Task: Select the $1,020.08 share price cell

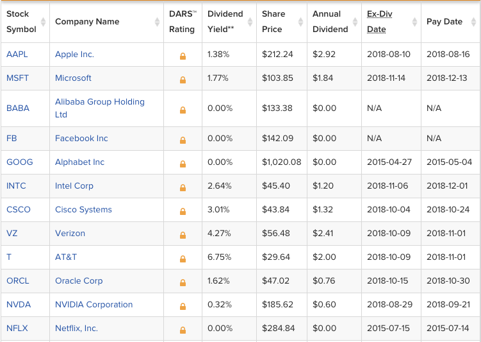Action: (282, 162)
